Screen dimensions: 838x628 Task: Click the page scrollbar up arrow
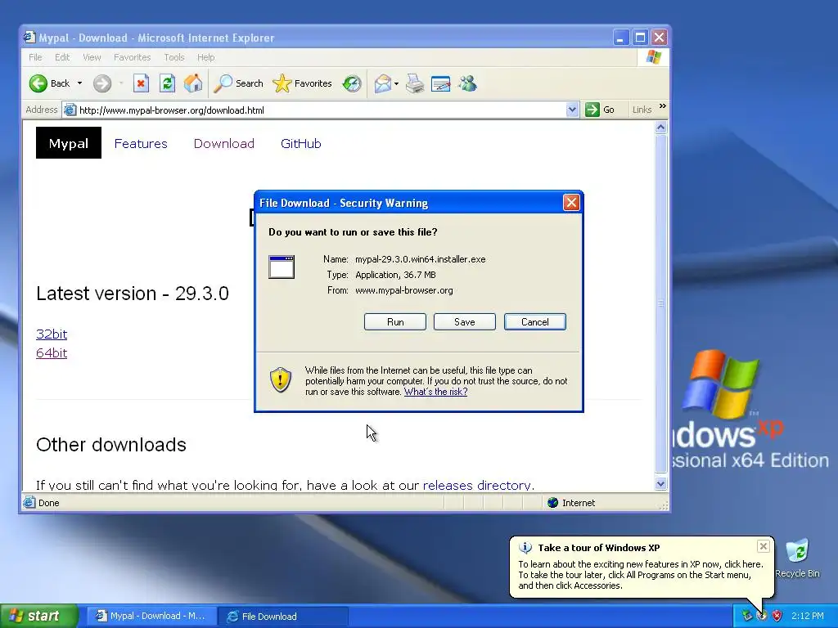tap(660, 128)
